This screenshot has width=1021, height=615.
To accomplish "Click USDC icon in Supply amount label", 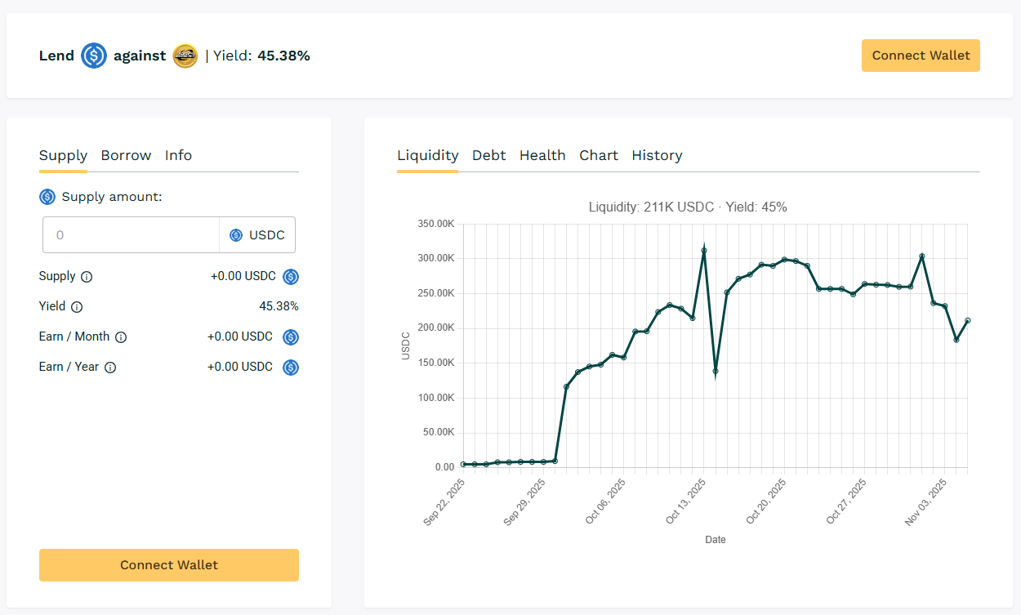I will [x=47, y=197].
